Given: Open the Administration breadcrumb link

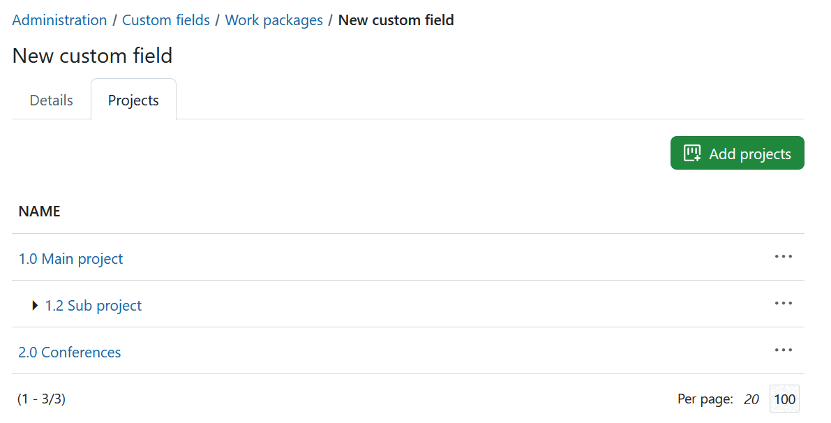Looking at the screenshot, I should click(59, 20).
